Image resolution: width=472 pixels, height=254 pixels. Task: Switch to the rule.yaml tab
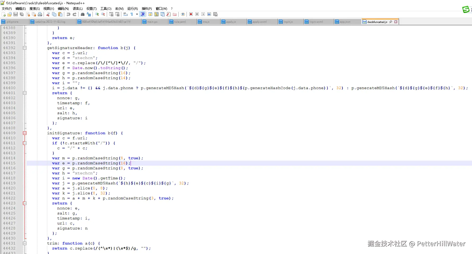pyautogui.click(x=183, y=22)
